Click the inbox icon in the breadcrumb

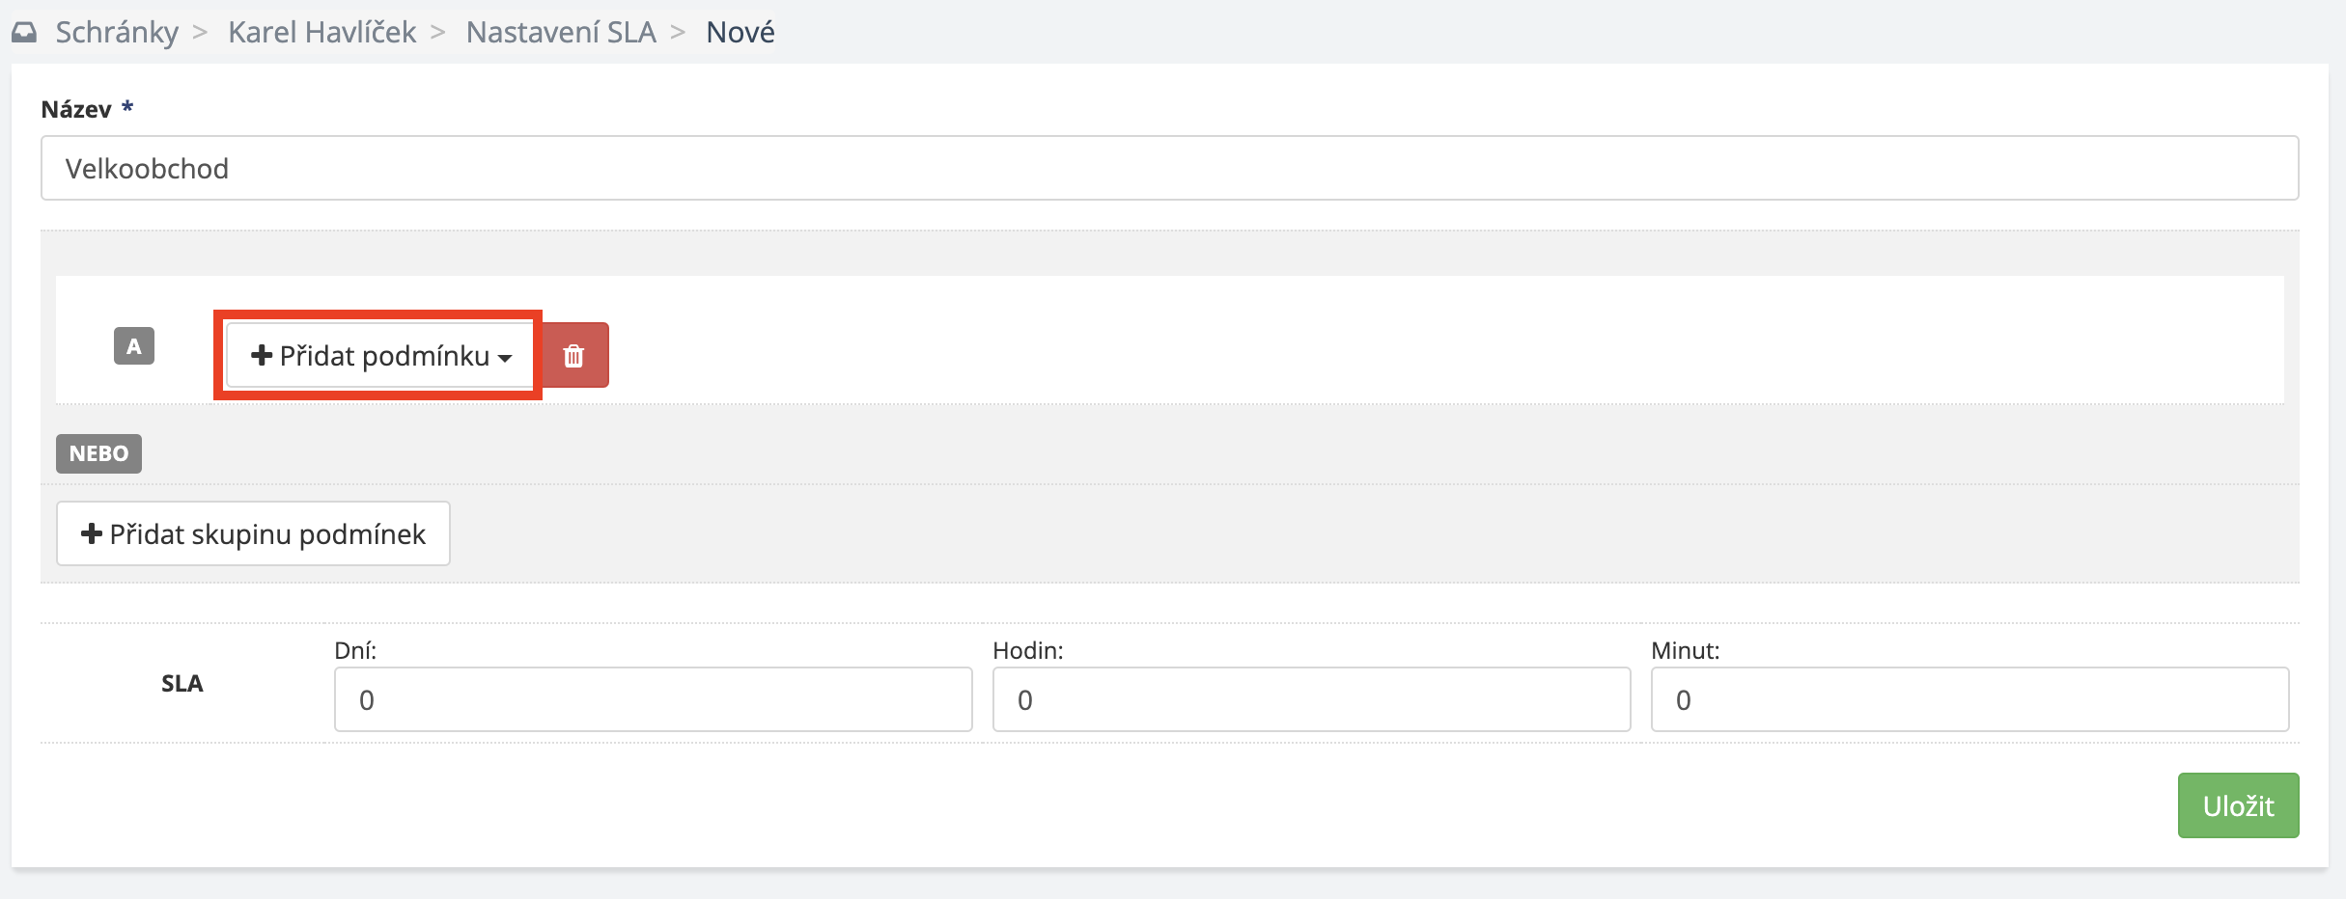pos(24,33)
